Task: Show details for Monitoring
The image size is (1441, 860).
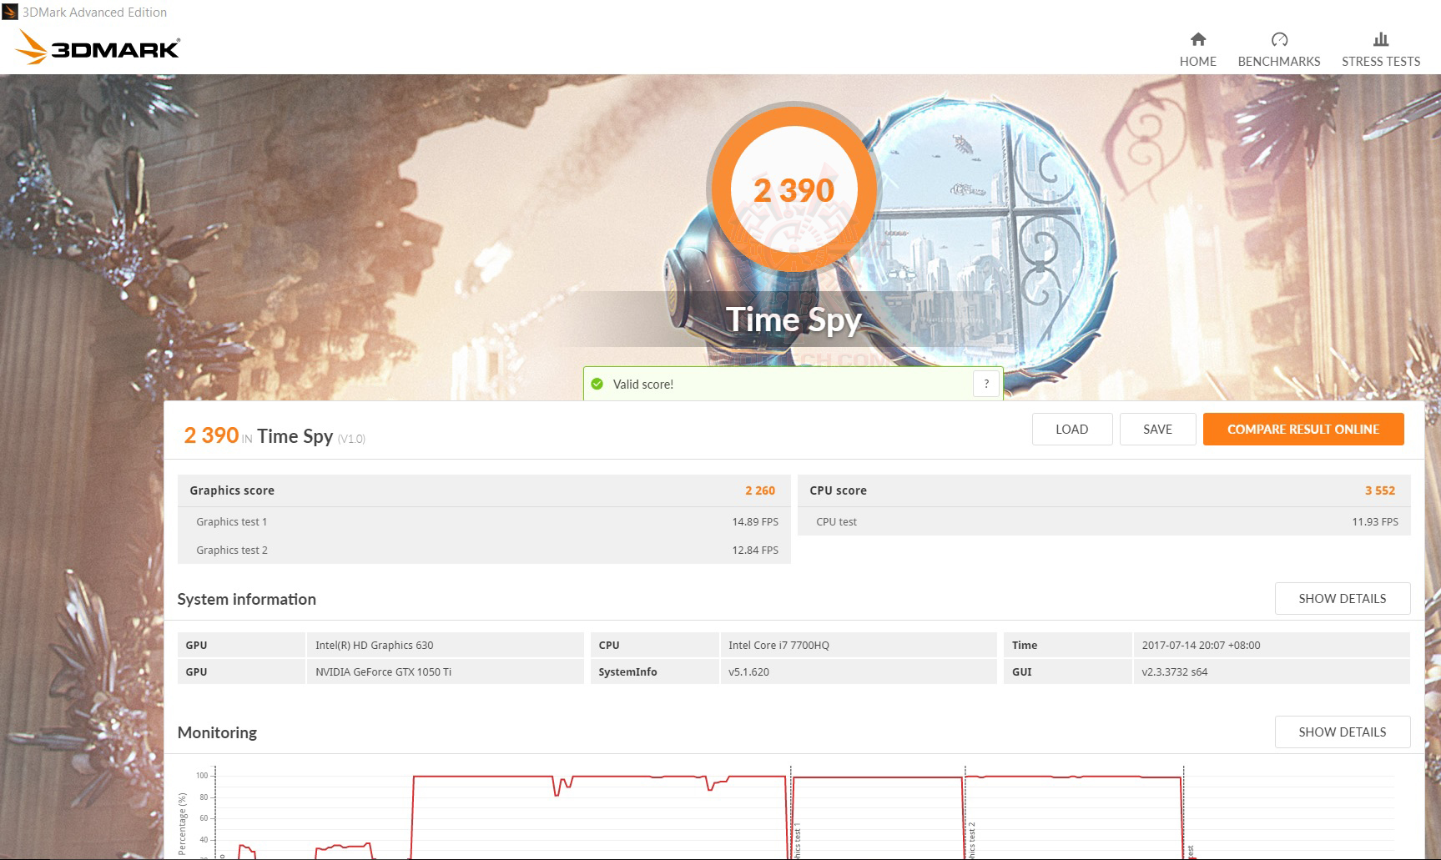Action: tap(1342, 732)
